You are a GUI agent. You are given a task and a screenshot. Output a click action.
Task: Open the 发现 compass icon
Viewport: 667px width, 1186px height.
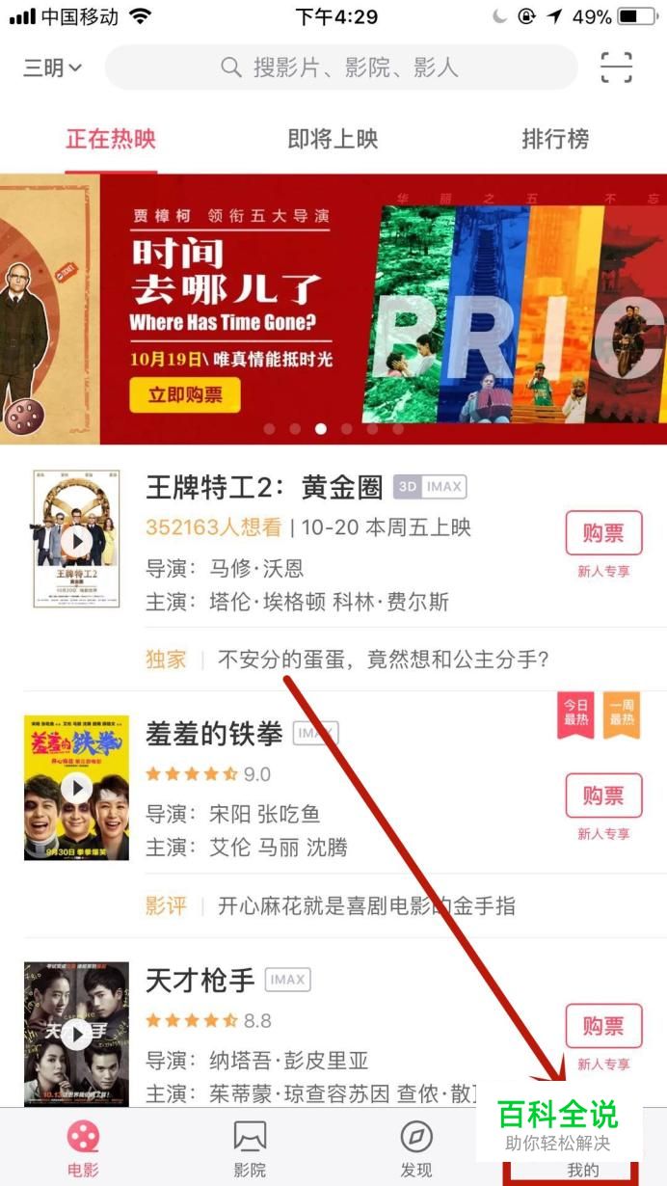pos(416,1138)
